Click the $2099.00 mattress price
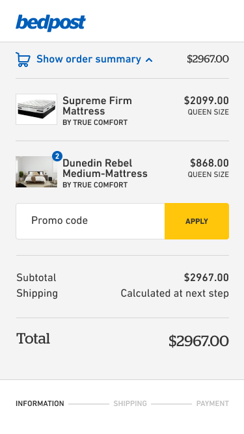Viewport: 244px width, 434px height. [x=206, y=100]
